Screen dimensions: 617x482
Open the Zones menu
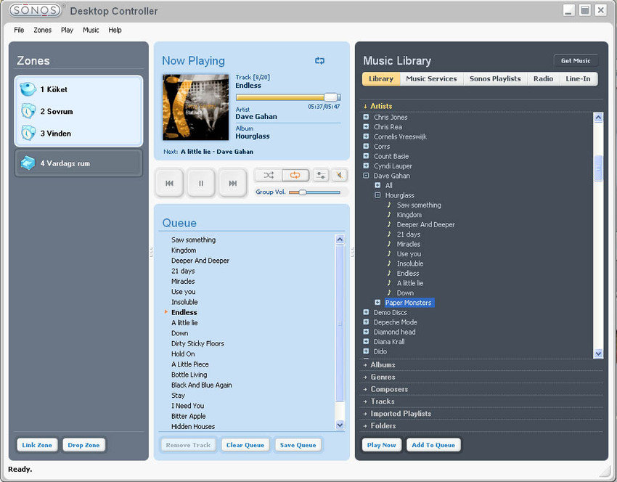pyautogui.click(x=43, y=30)
